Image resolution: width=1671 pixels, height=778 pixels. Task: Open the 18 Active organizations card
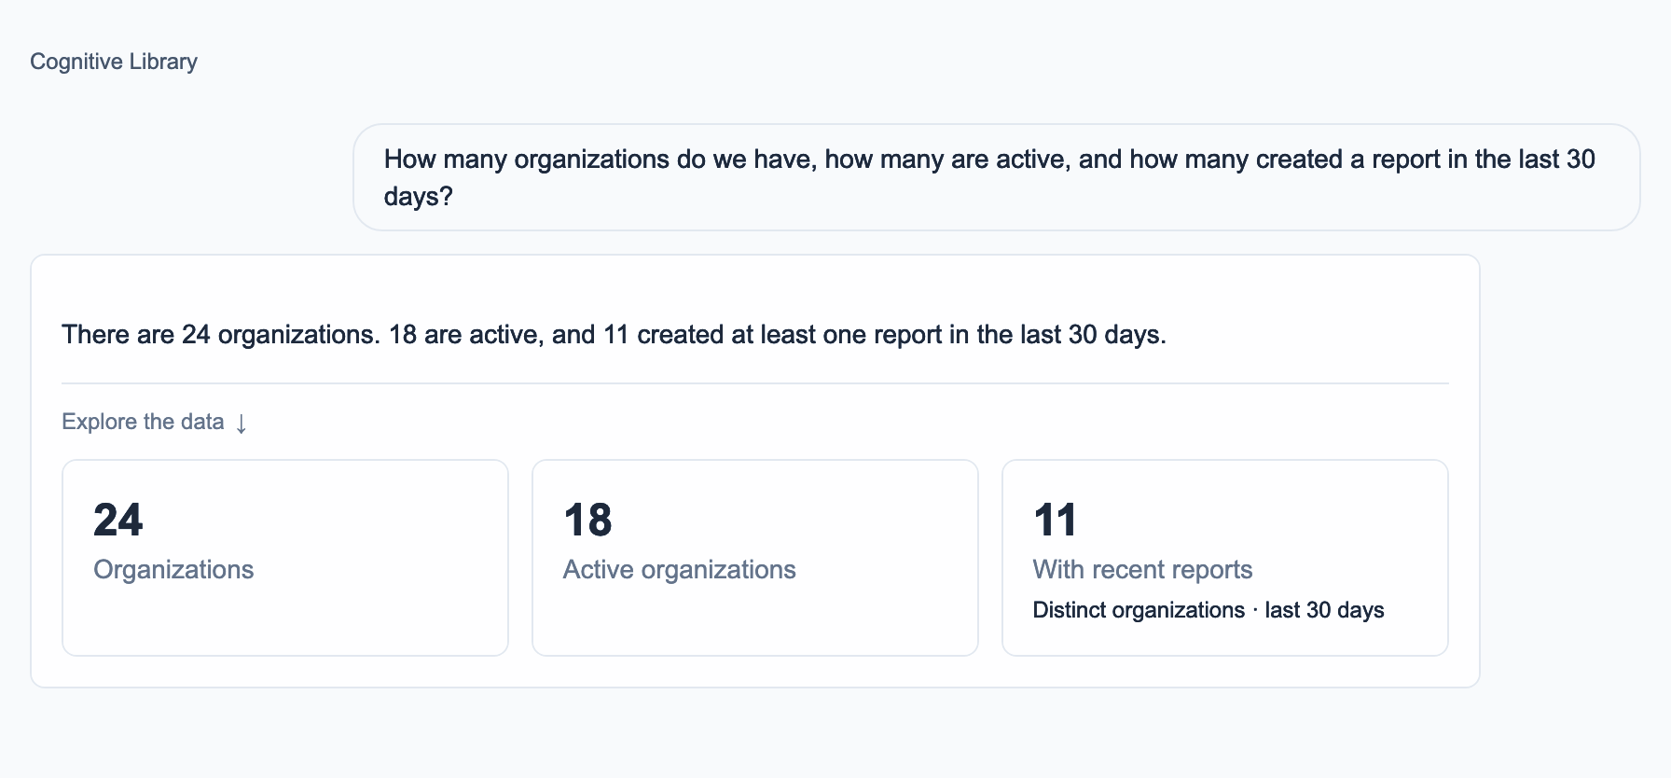tap(755, 558)
